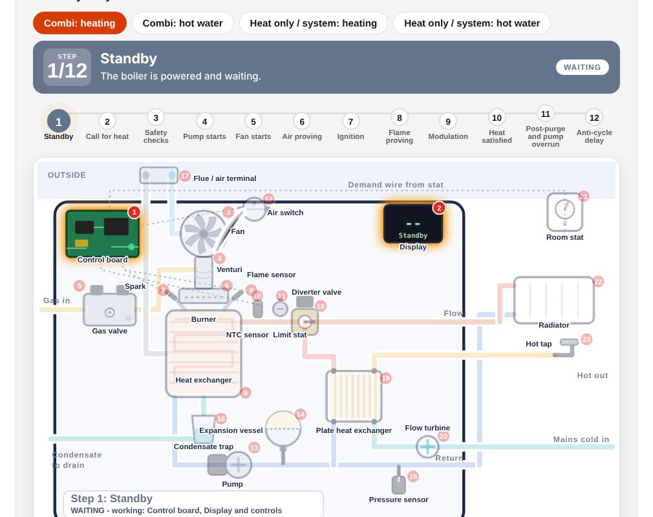Select the Condensate trap icon

204,428
